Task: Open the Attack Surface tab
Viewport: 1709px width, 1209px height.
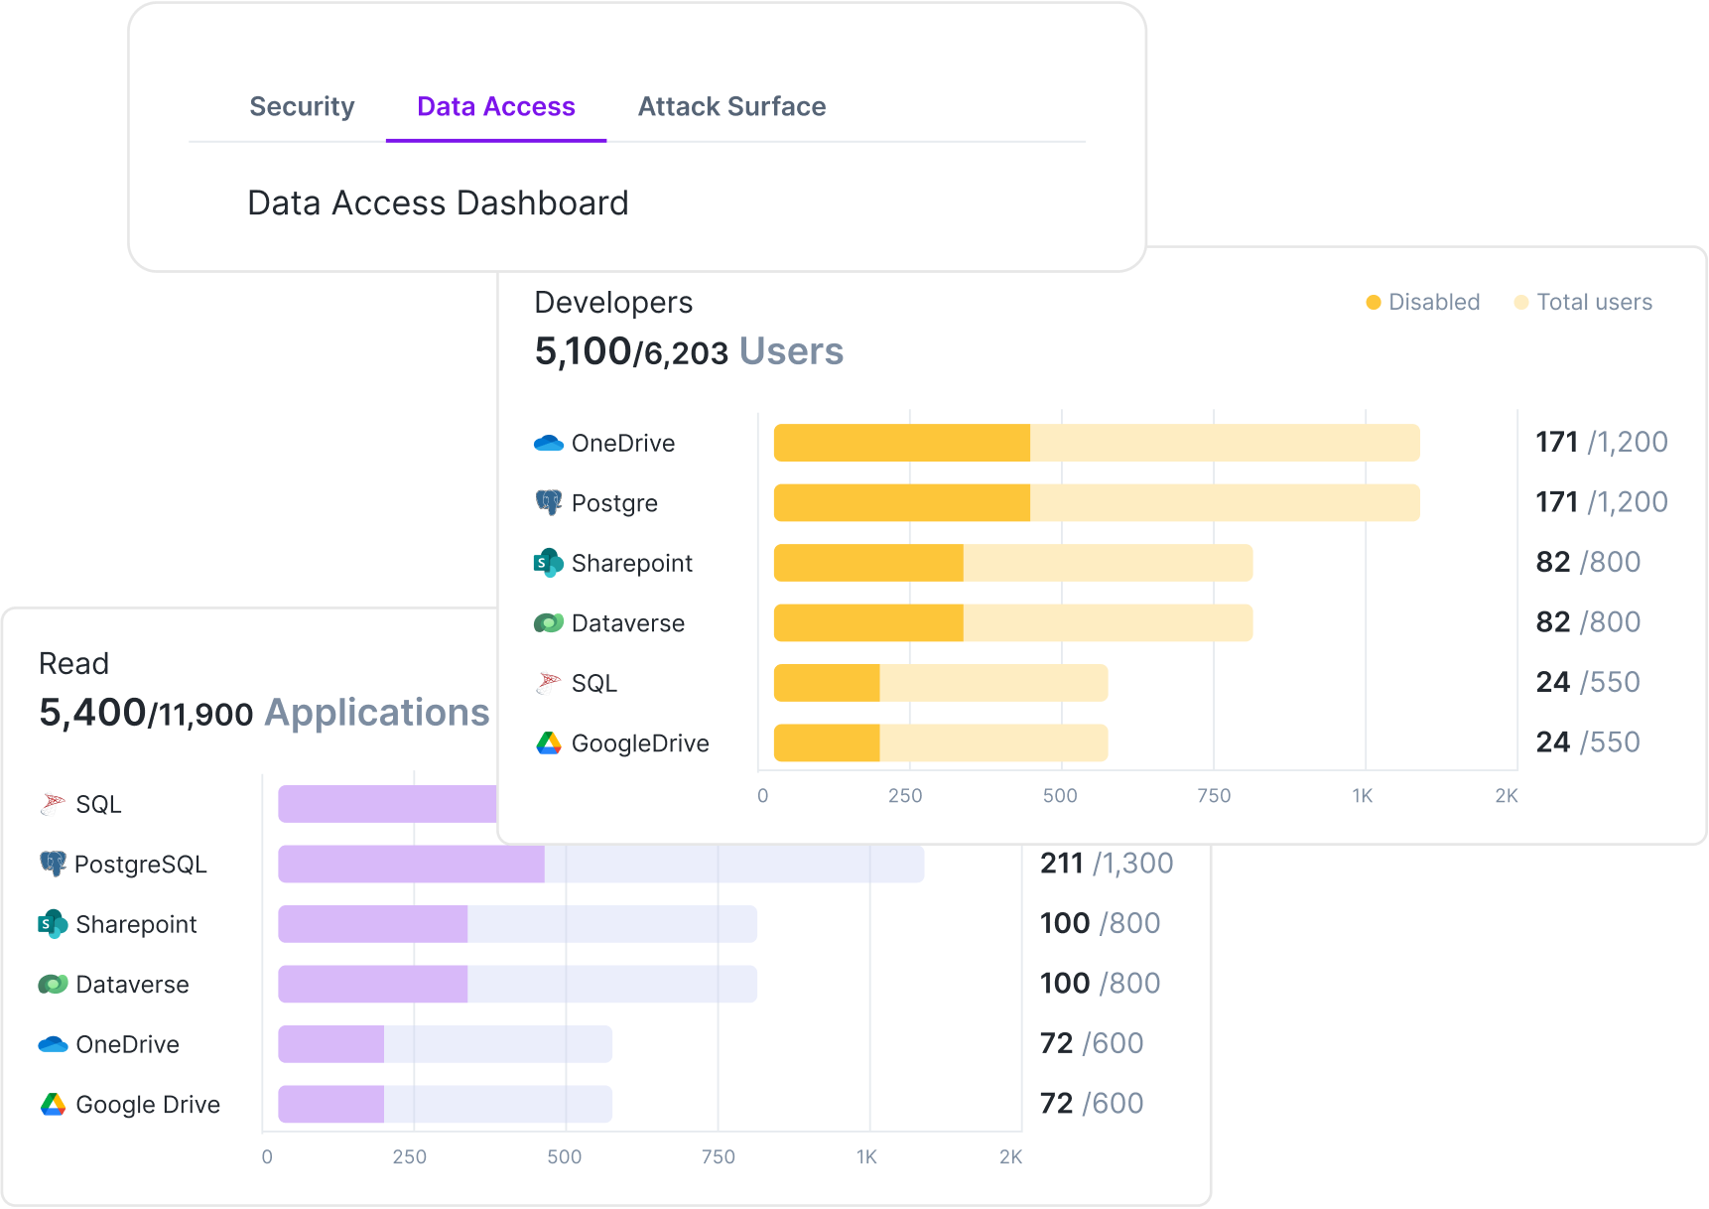Action: (x=731, y=106)
